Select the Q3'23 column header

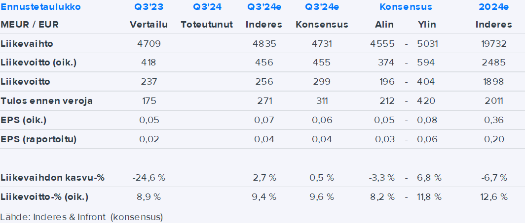tap(149, 7)
